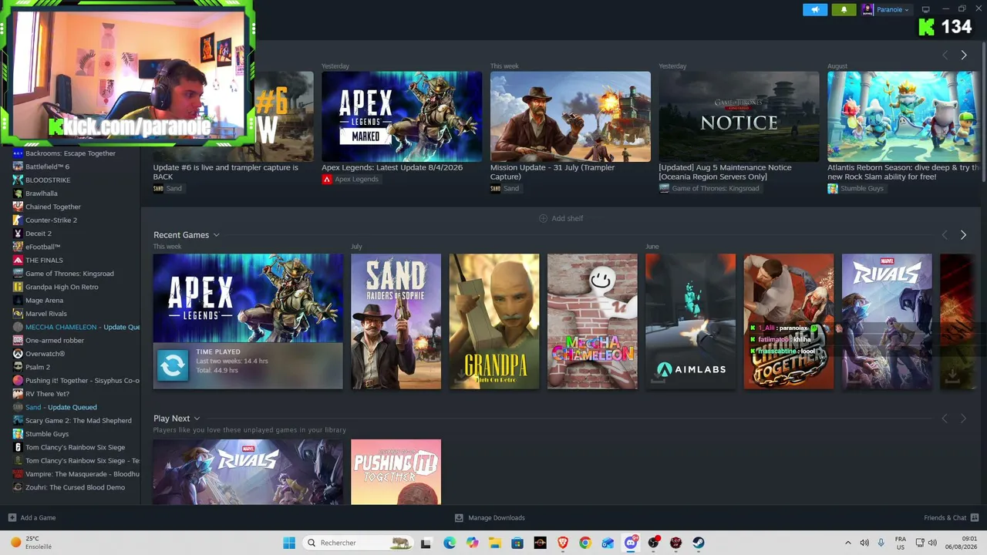Open Apex Legends Latest Update news article
Image resolution: width=987 pixels, height=555 pixels.
point(402,116)
